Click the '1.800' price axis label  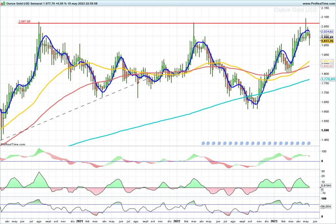tap(325, 74)
